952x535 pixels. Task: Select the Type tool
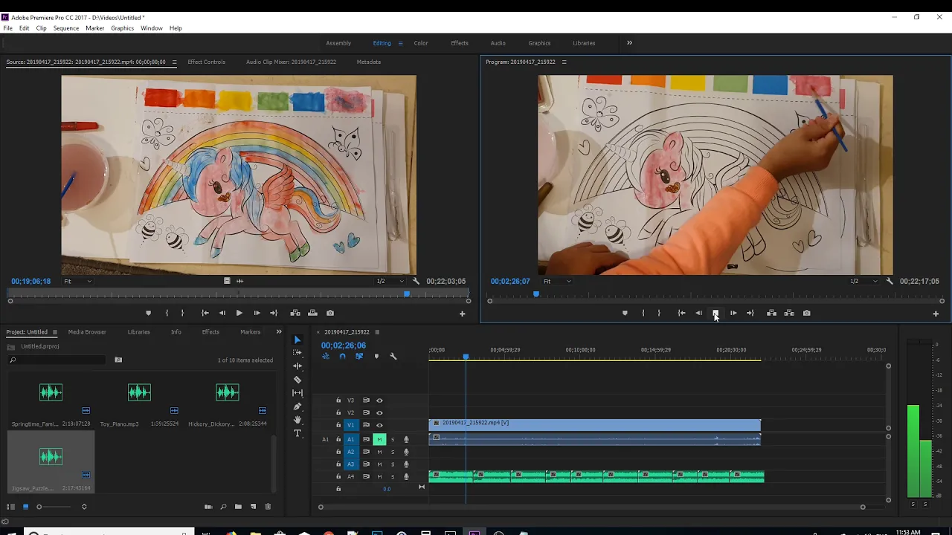click(x=297, y=433)
